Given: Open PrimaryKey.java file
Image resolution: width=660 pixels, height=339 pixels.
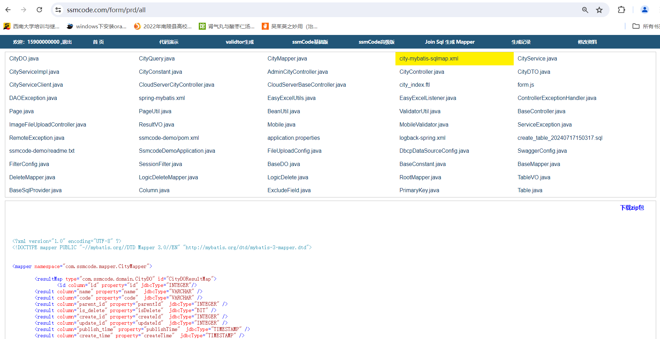Looking at the screenshot, I should 419,190.
